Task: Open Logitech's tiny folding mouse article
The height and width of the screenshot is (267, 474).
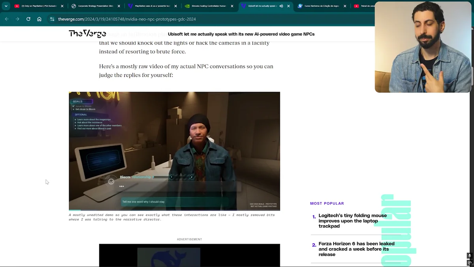Action: (353, 221)
